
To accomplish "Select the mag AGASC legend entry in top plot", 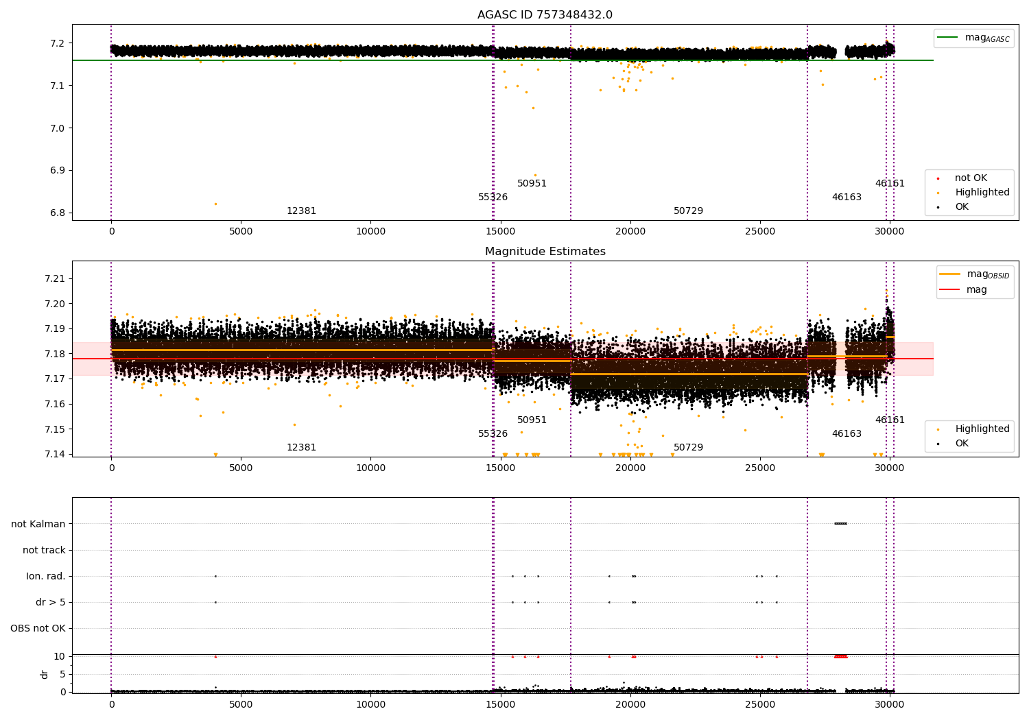I will (x=973, y=38).
